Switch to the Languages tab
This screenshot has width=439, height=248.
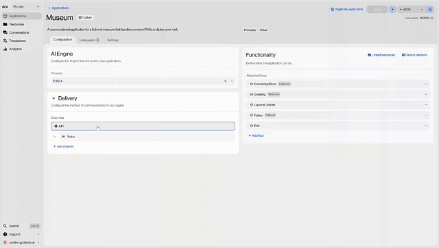pyautogui.click(x=89, y=40)
